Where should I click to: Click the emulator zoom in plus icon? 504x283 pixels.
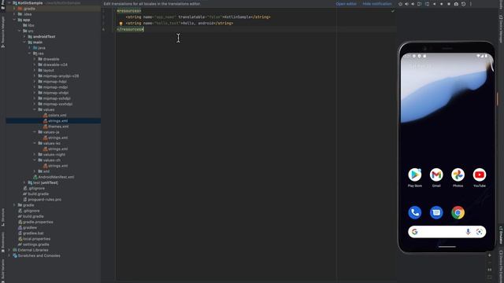(490, 255)
